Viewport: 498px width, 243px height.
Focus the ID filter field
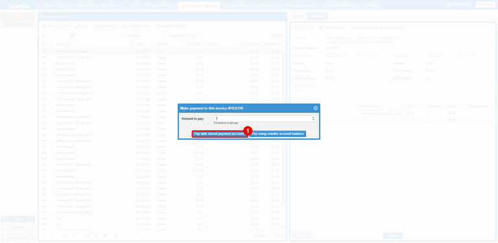[58, 36]
